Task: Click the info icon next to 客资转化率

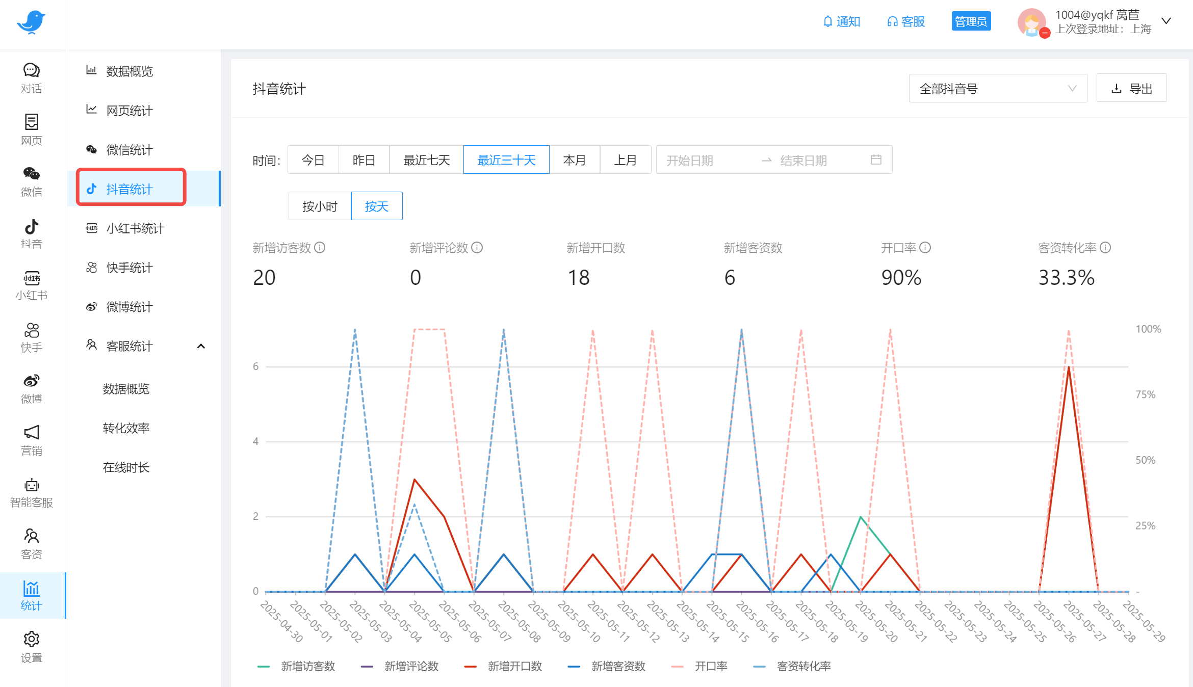Action: pyautogui.click(x=1105, y=248)
